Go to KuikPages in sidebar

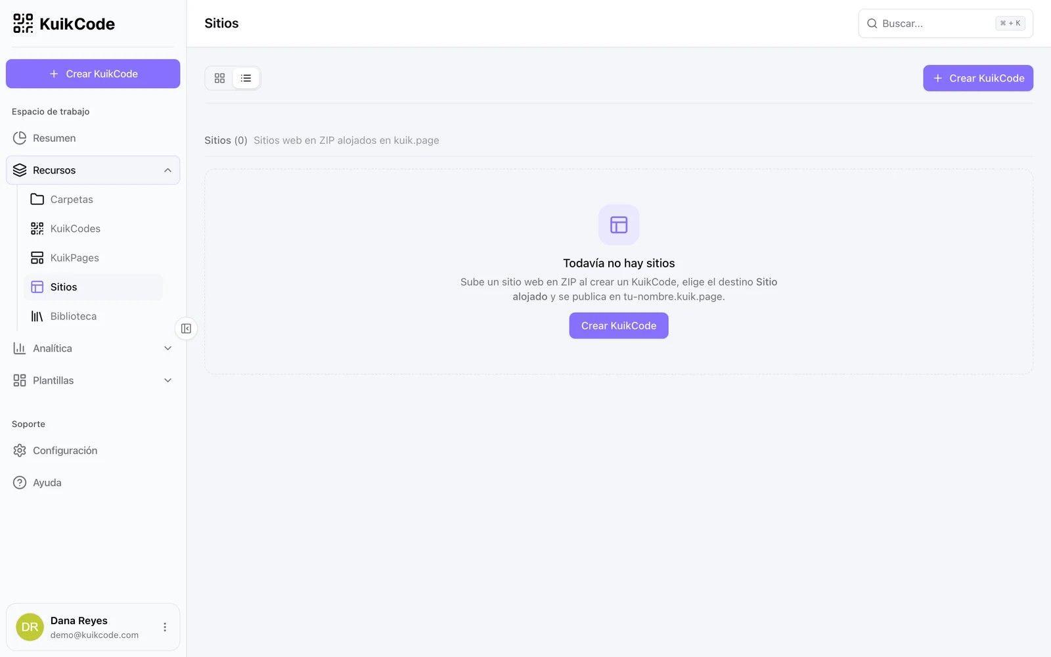[93, 258]
